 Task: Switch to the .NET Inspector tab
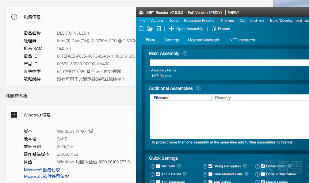click(242, 40)
